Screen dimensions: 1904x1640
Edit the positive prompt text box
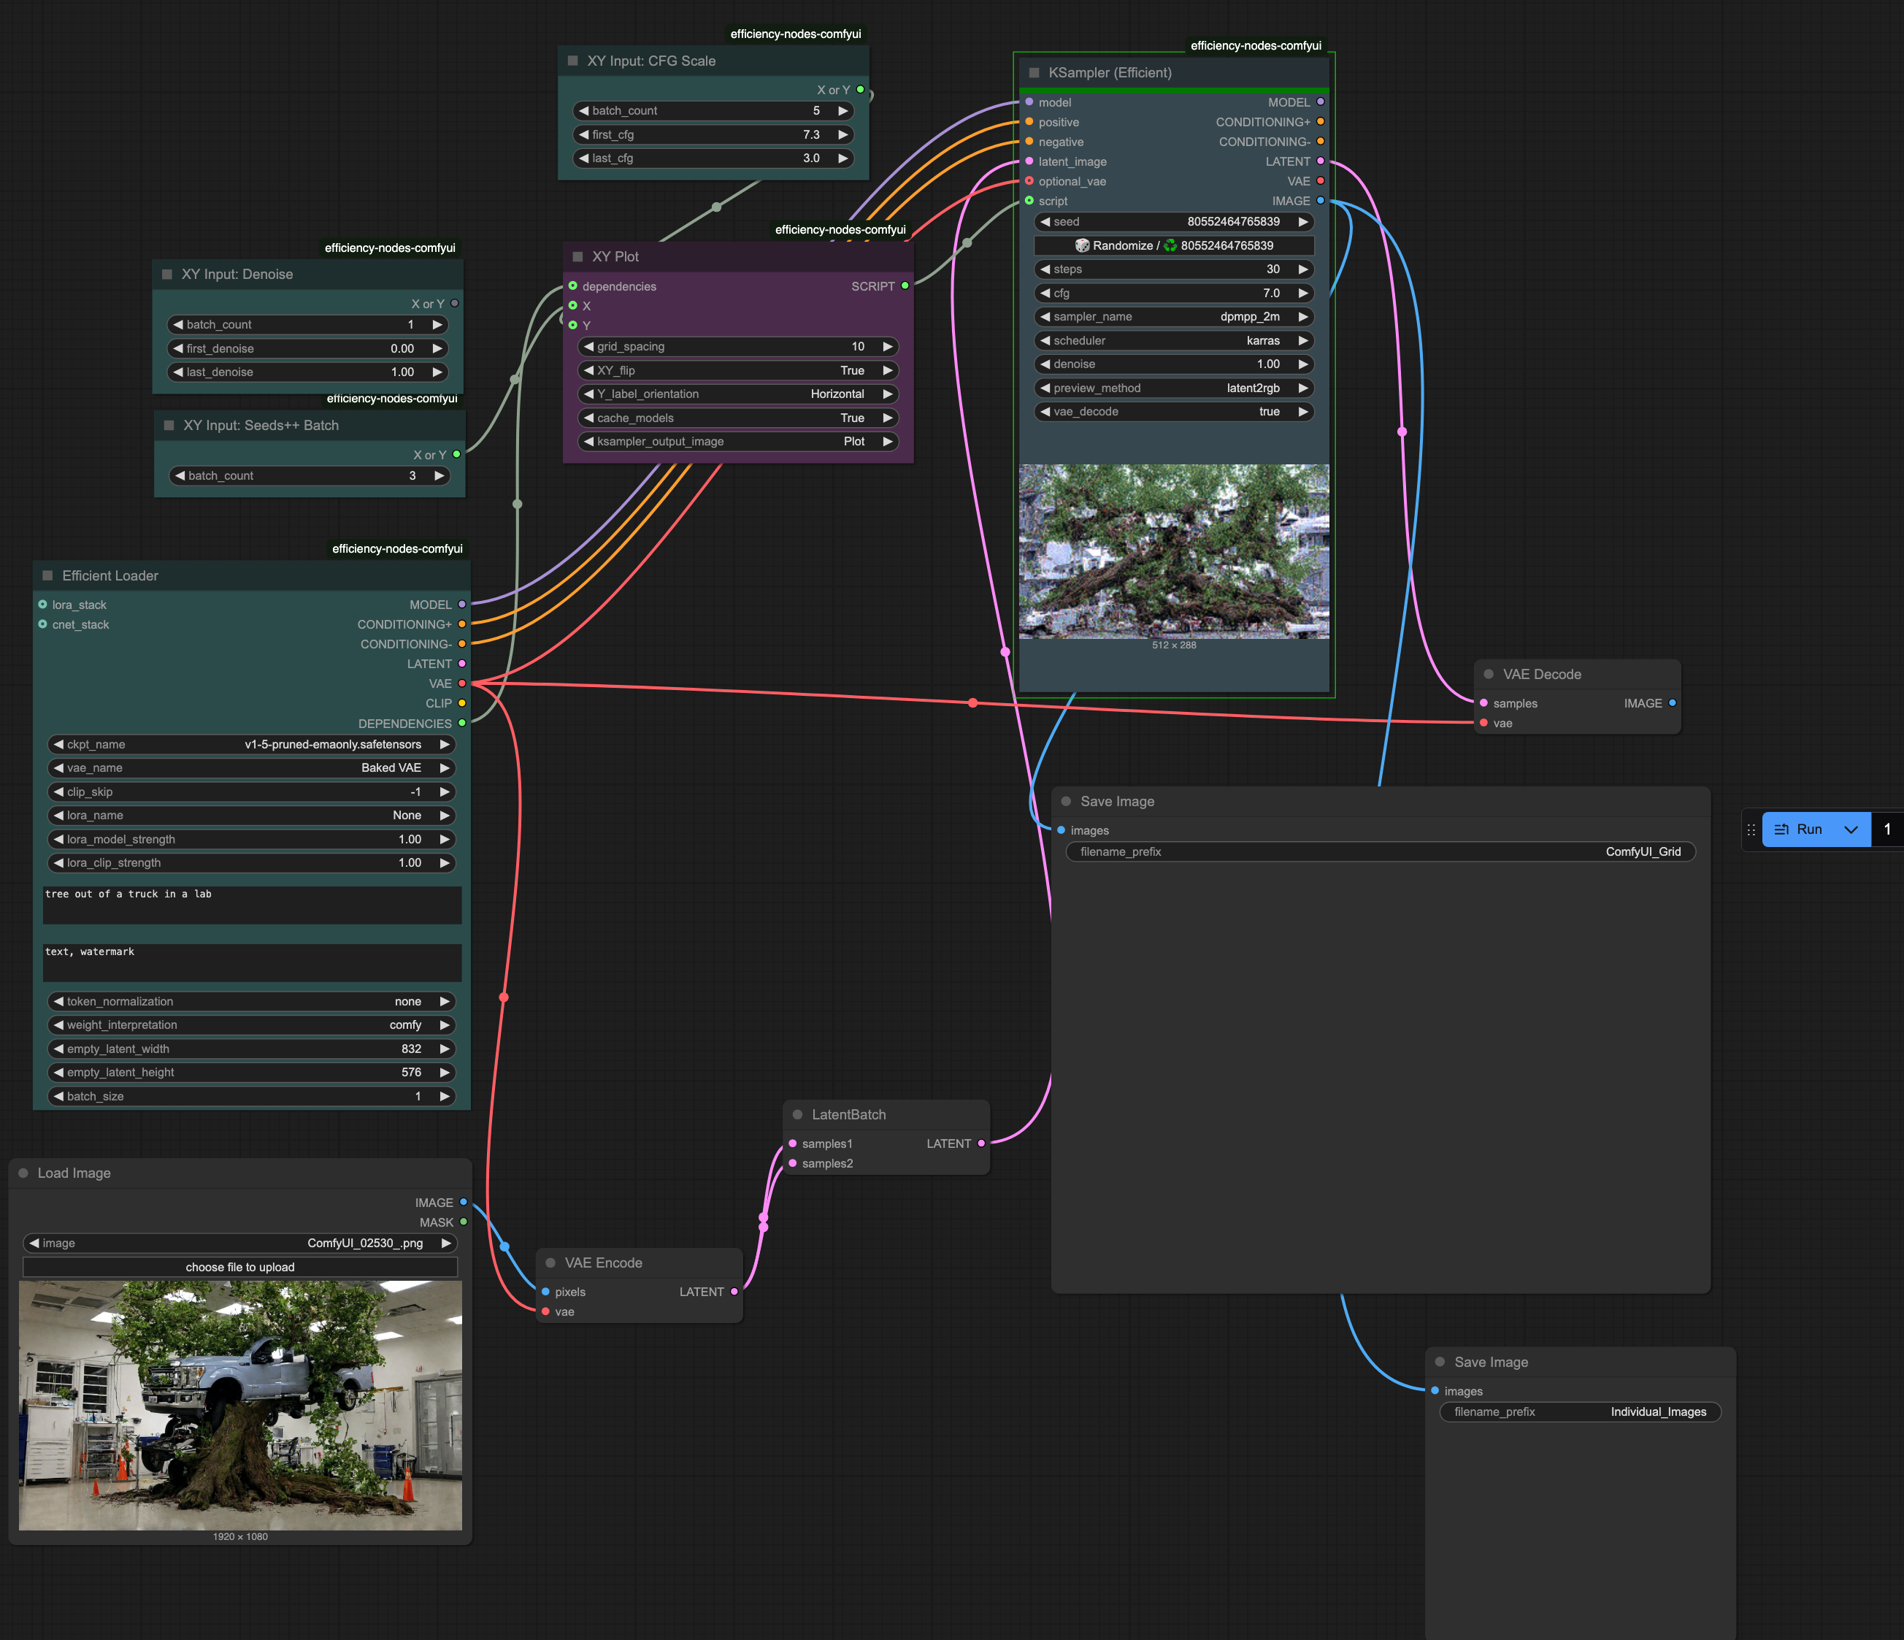click(252, 905)
